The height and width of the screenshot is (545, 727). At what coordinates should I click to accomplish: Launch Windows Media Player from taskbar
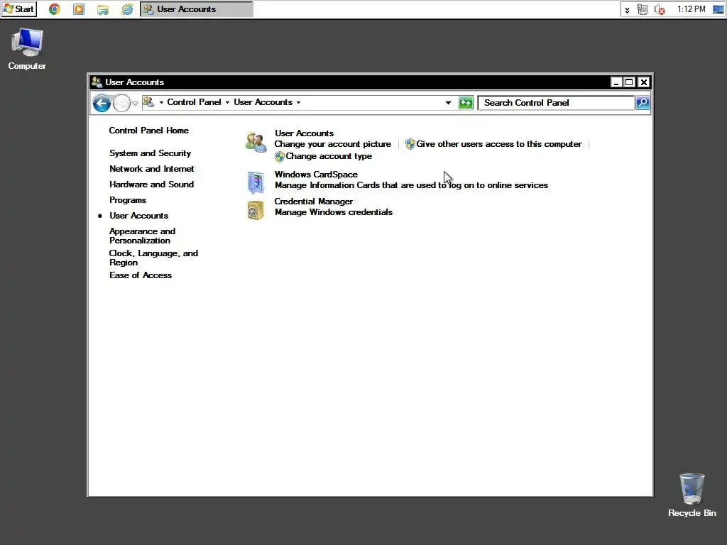[x=79, y=9]
